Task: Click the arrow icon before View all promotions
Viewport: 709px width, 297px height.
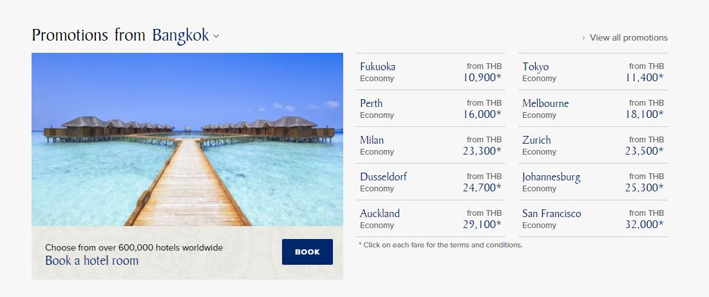Action: point(583,37)
